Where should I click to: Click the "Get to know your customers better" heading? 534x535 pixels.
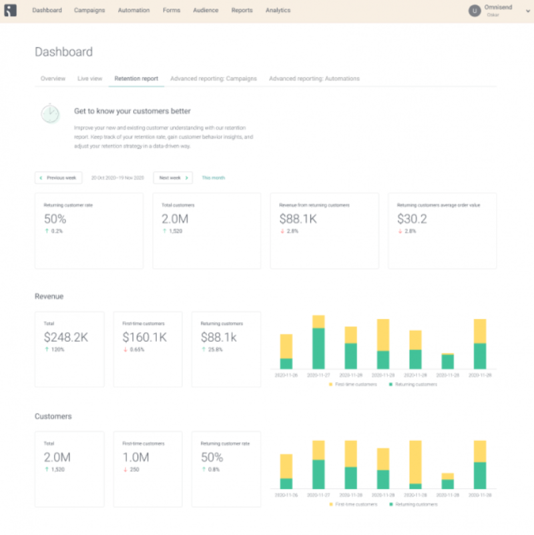coord(132,111)
